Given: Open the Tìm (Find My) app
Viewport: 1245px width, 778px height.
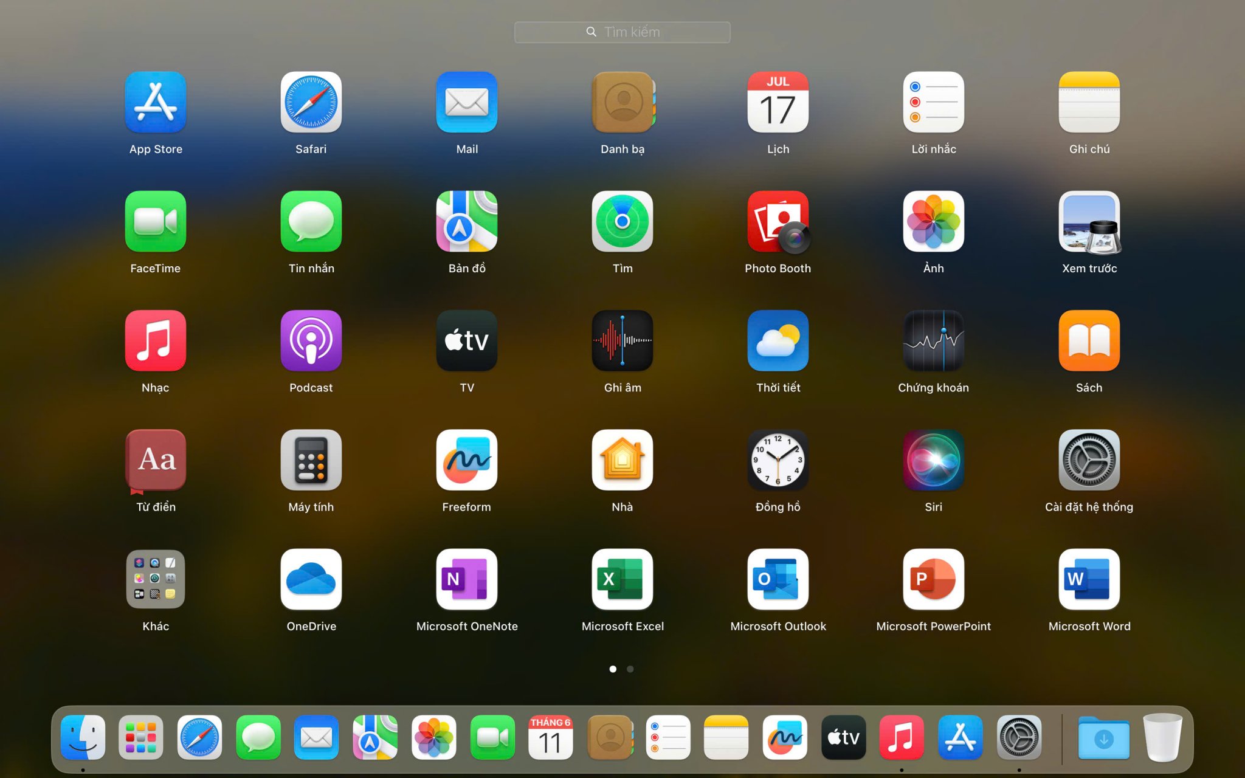Looking at the screenshot, I should (622, 221).
